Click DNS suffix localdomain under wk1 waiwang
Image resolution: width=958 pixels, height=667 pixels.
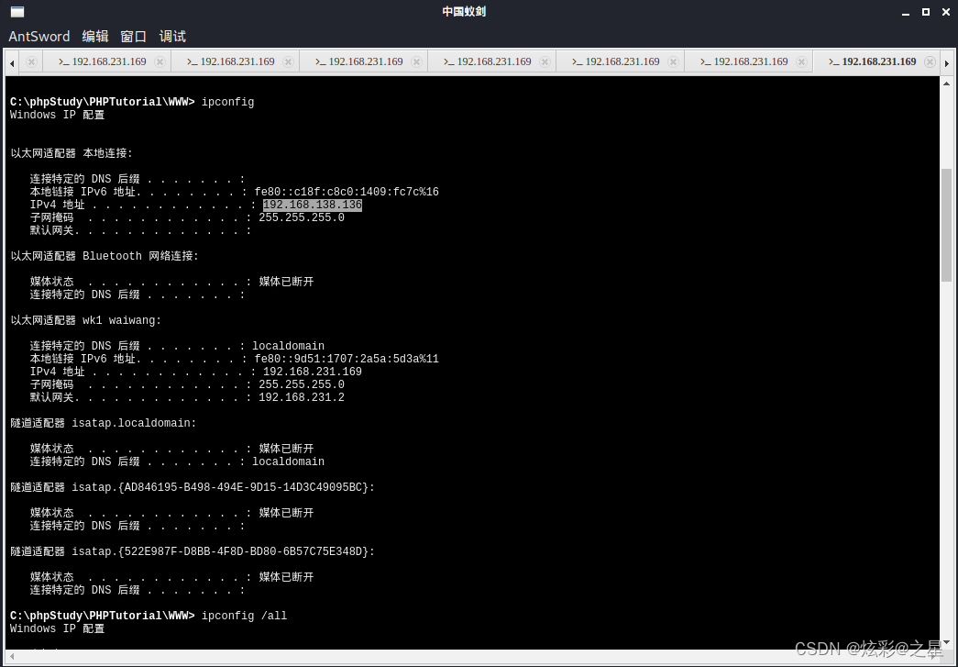click(x=289, y=346)
